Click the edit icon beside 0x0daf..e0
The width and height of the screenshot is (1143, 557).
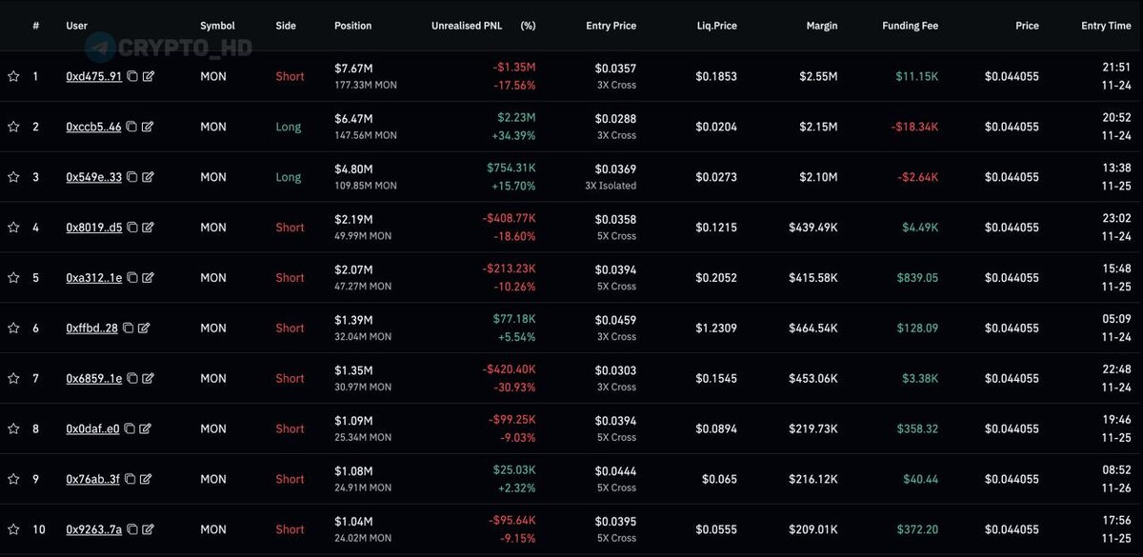[x=145, y=429]
